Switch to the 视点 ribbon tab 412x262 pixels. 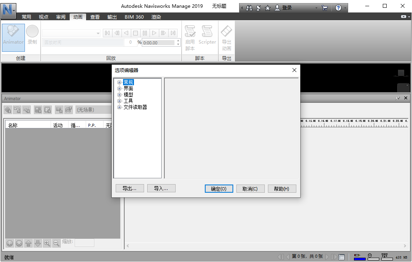pyautogui.click(x=44, y=17)
